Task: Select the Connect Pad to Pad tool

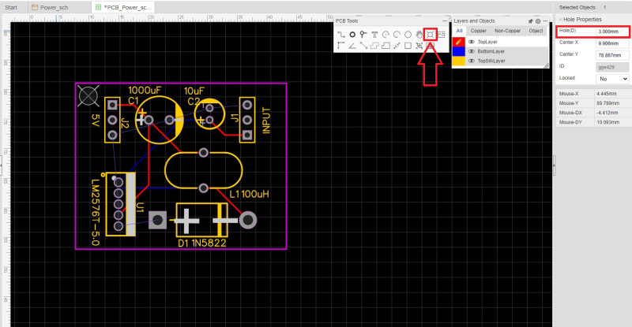Action: point(363,46)
